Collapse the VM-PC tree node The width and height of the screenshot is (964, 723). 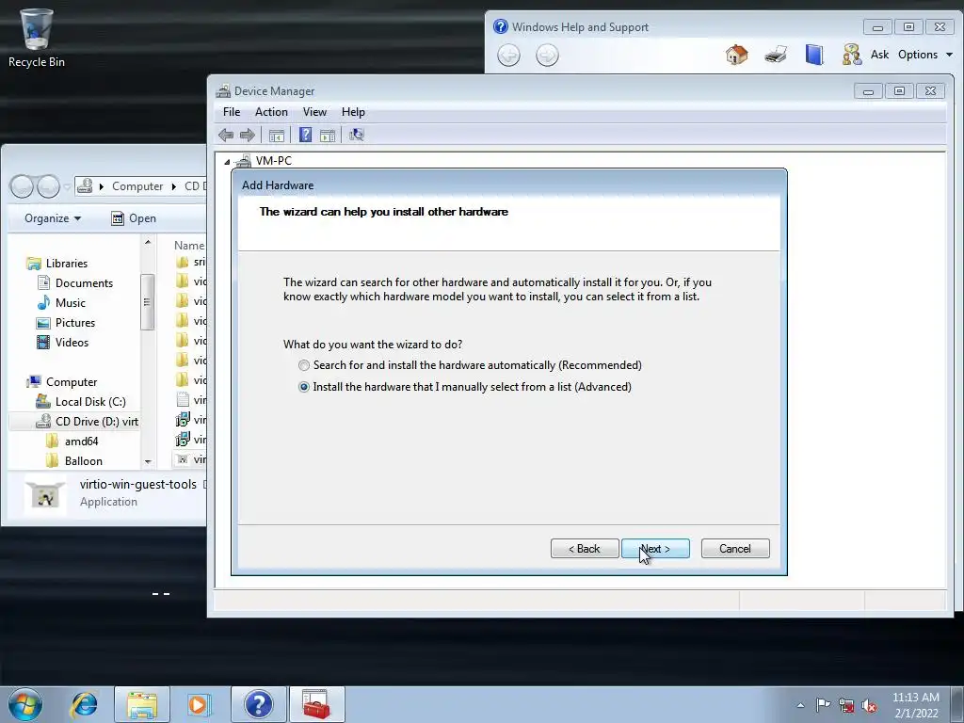click(x=227, y=162)
